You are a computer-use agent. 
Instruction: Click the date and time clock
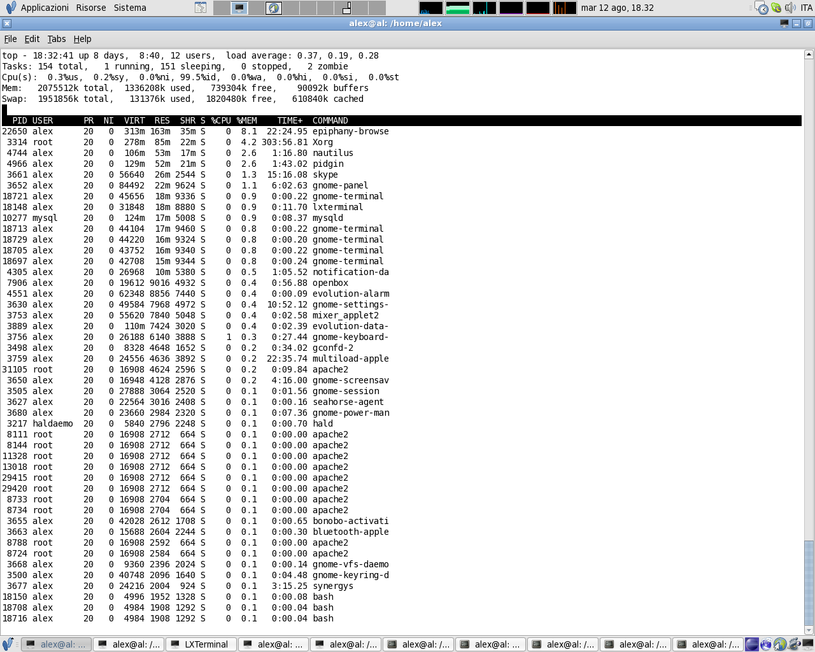[617, 8]
